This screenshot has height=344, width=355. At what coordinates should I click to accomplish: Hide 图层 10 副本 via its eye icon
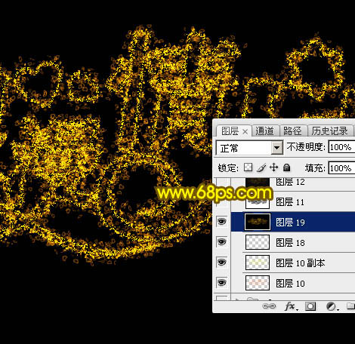(222, 263)
